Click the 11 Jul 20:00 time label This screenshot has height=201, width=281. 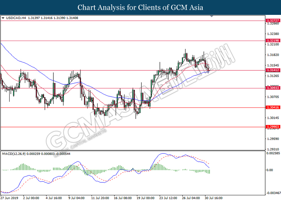click(x=100, y=198)
